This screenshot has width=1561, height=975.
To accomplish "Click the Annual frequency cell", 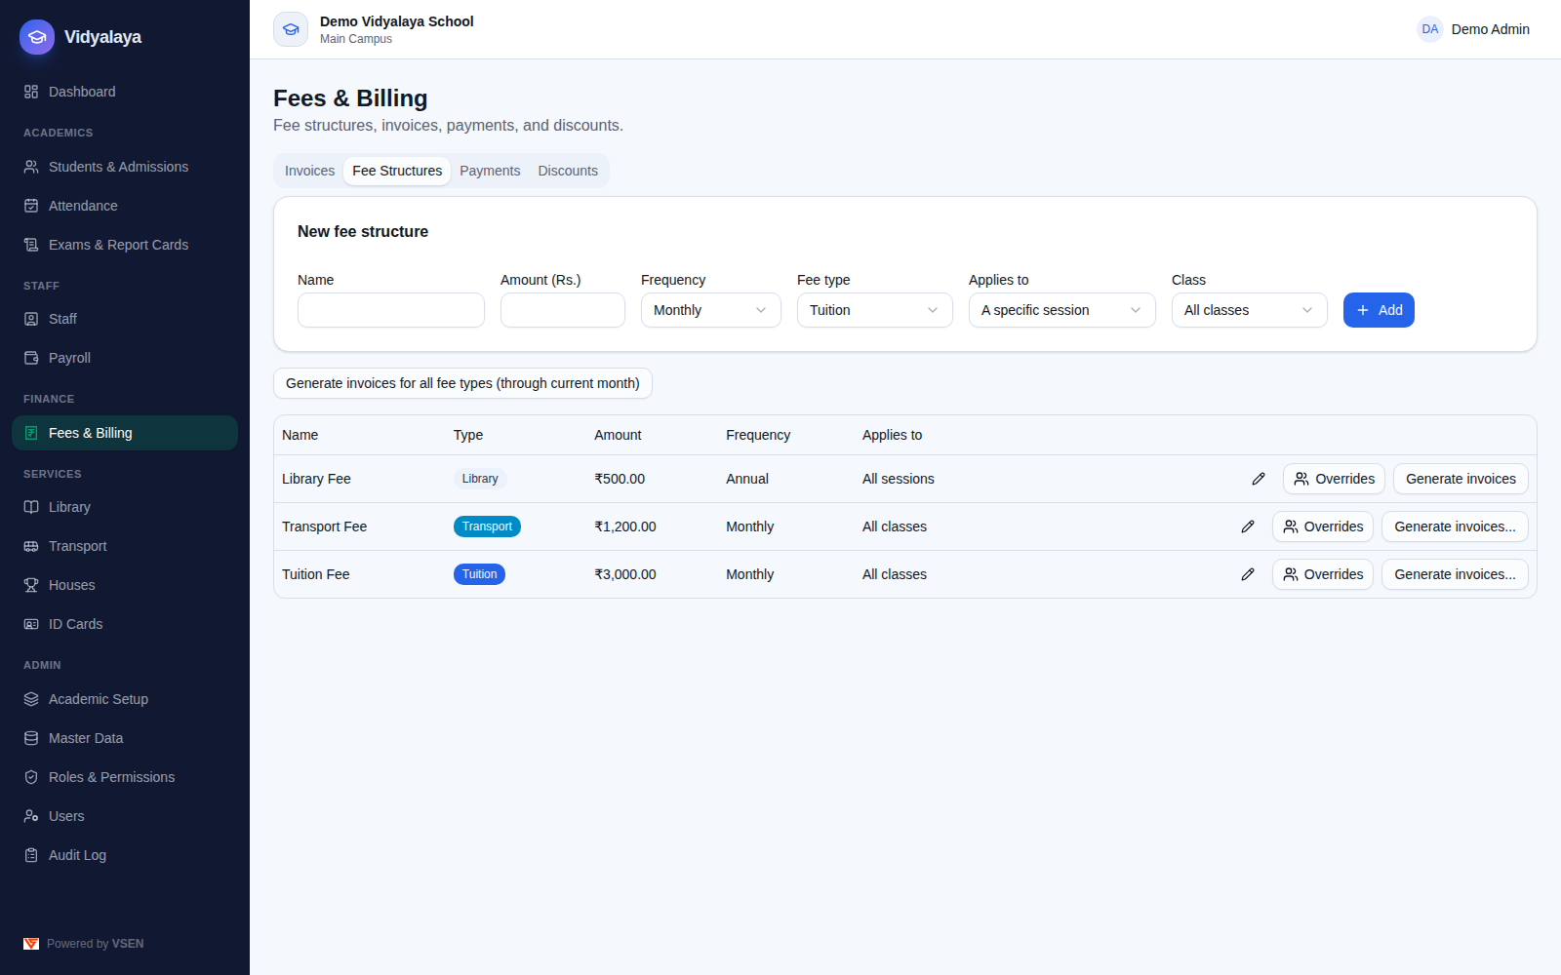I will (747, 479).
